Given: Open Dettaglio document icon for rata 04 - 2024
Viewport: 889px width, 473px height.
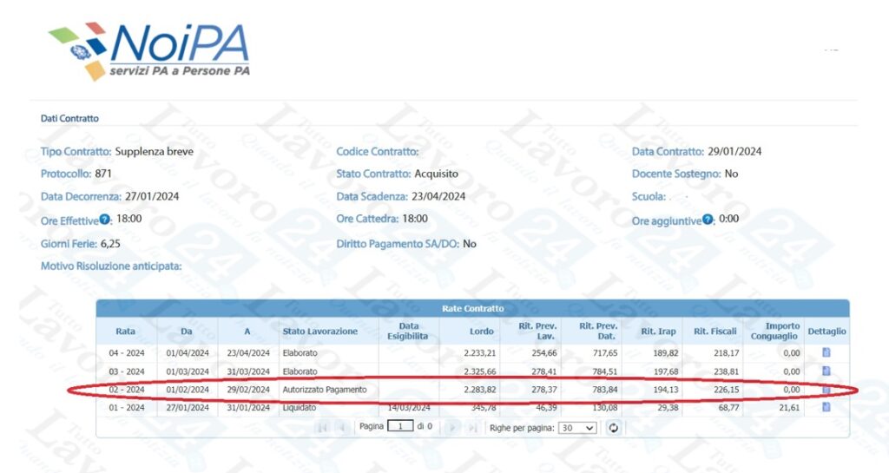Looking at the screenshot, I should tap(826, 352).
